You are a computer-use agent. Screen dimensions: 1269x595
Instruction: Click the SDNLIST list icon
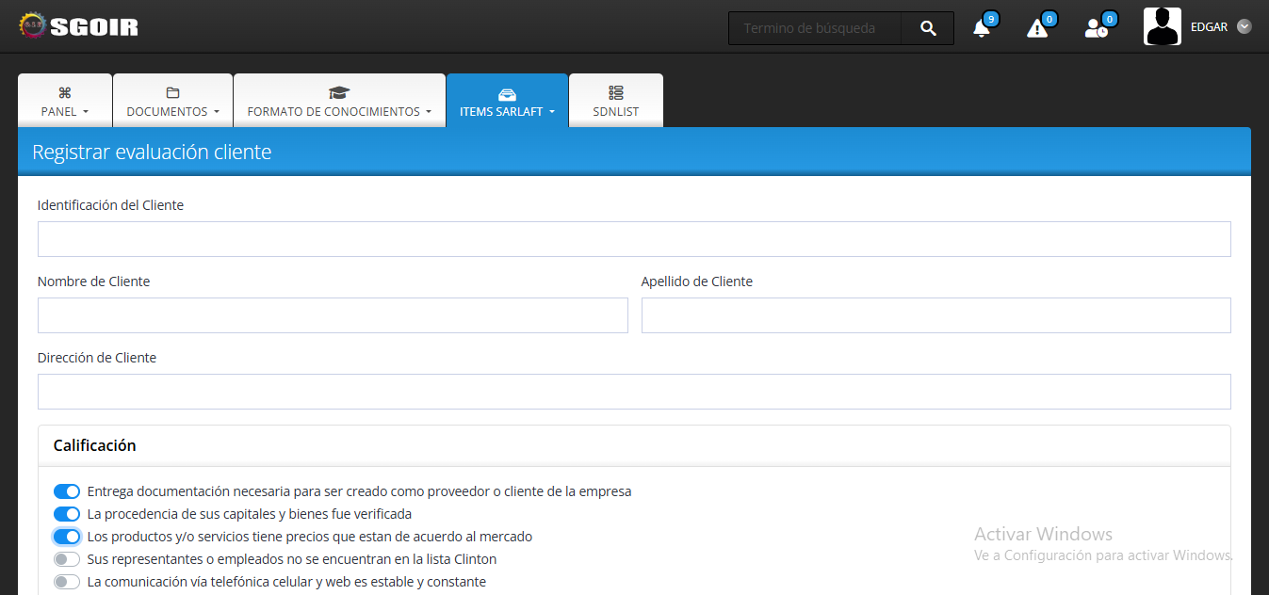click(616, 92)
